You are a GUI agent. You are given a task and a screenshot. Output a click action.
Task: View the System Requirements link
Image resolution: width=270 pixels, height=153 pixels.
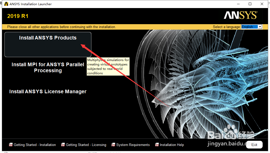(133, 145)
